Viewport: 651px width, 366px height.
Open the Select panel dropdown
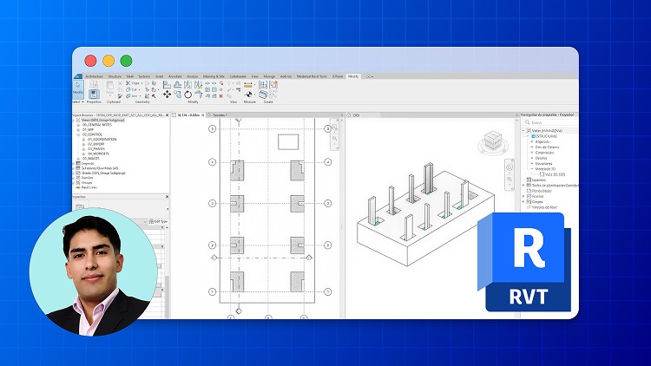(x=77, y=101)
